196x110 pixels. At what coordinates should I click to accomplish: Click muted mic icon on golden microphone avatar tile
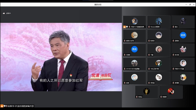point(137,97)
